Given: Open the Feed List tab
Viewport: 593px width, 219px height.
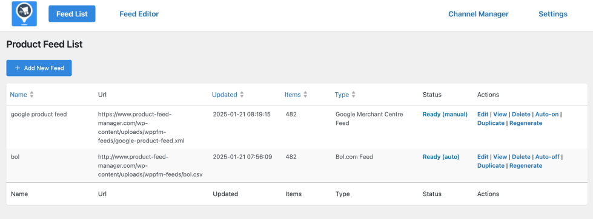Looking at the screenshot, I should [72, 14].
